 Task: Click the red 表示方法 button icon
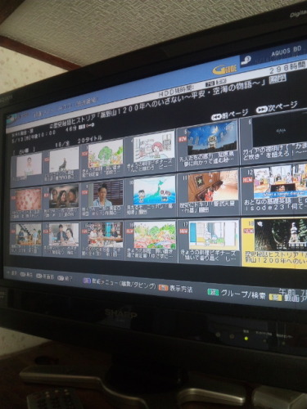coord(164,287)
